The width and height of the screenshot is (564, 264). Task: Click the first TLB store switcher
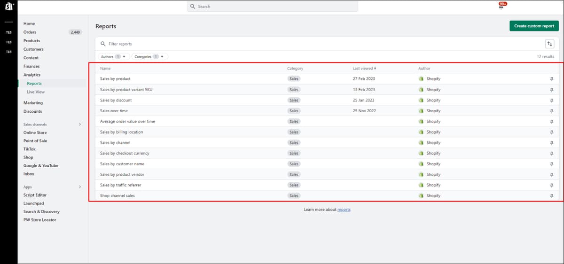tap(8, 32)
